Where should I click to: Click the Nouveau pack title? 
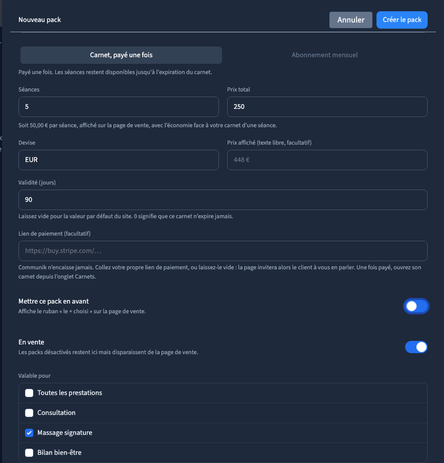39,20
